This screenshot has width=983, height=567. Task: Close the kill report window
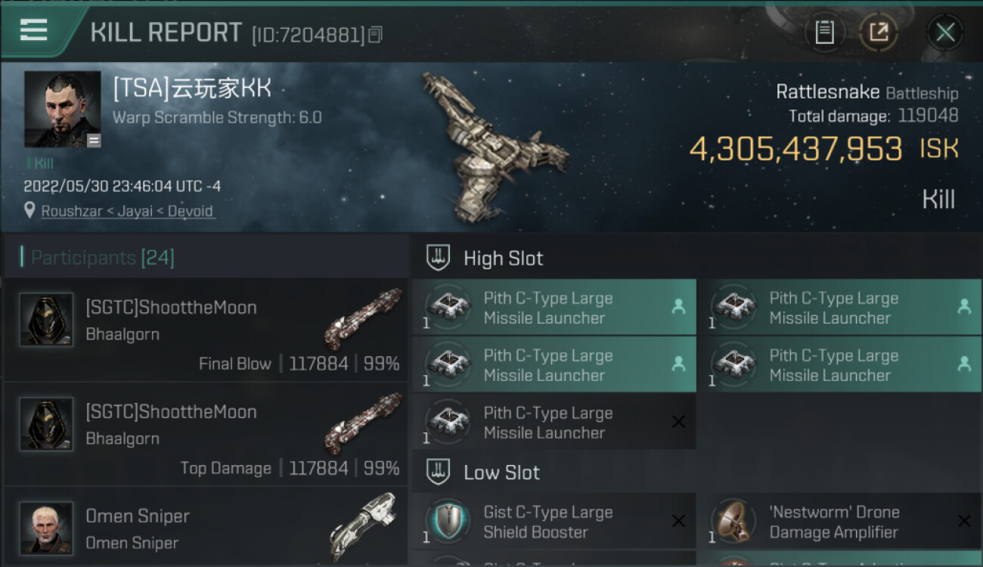click(x=945, y=32)
